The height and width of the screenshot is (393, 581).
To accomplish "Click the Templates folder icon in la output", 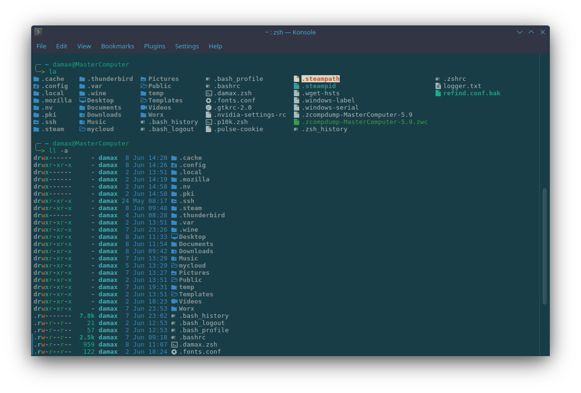I will pos(144,101).
